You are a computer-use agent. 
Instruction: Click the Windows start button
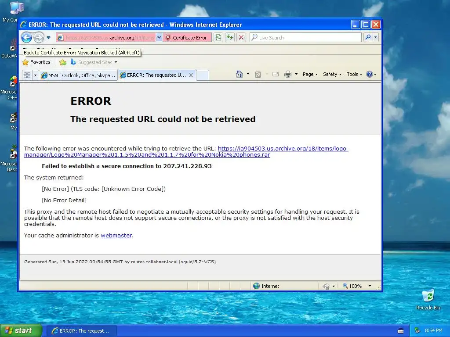pyautogui.click(x=21, y=331)
